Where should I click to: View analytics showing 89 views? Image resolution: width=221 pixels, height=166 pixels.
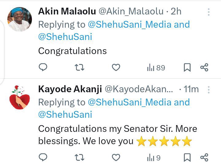(x=156, y=68)
